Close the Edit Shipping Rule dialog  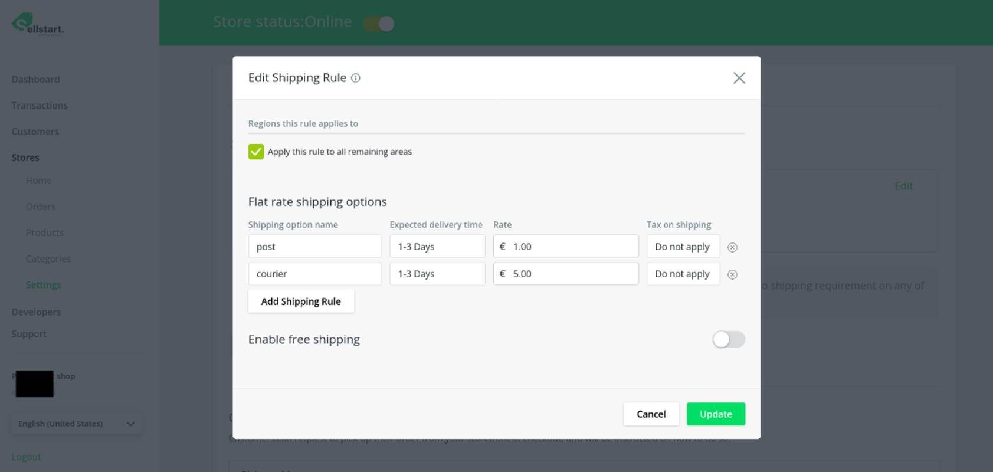739,78
